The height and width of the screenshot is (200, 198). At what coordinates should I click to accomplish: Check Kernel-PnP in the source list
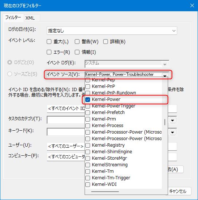[88, 86]
